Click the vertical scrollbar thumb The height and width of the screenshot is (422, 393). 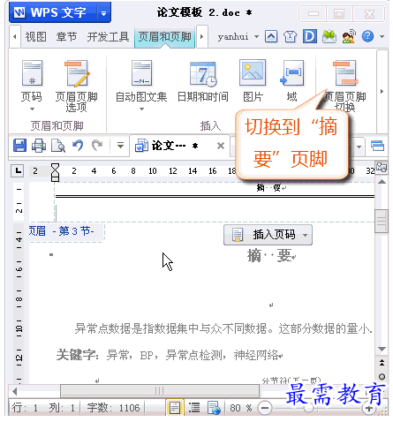tap(382, 222)
